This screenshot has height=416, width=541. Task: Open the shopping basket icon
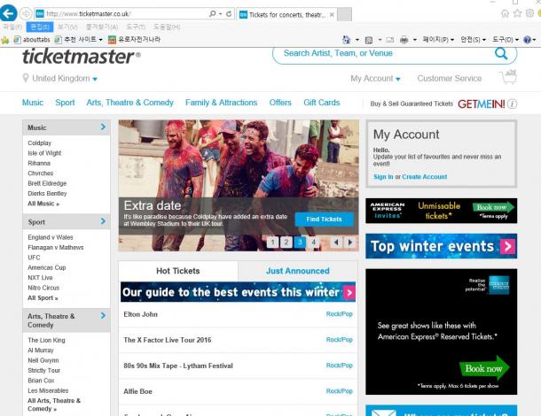(x=508, y=77)
